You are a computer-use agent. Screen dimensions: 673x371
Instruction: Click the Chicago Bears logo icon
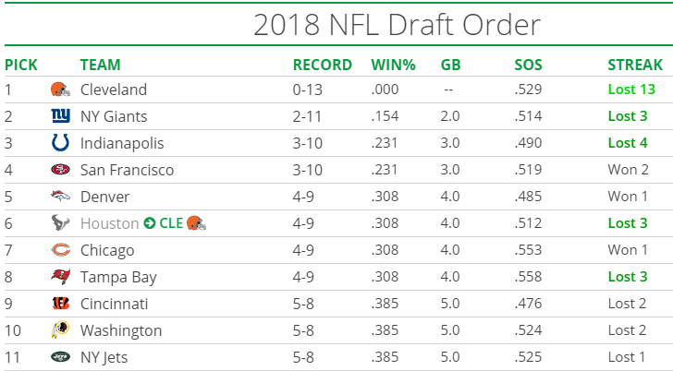pyautogui.click(x=60, y=251)
